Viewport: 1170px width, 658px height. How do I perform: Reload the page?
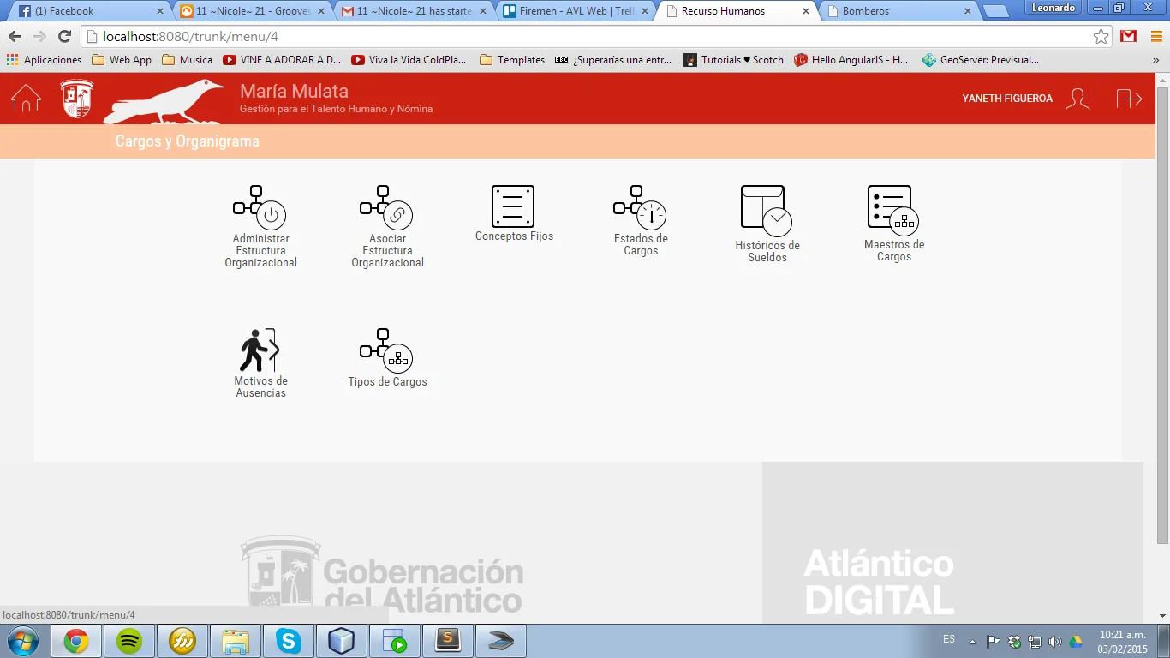[x=64, y=37]
